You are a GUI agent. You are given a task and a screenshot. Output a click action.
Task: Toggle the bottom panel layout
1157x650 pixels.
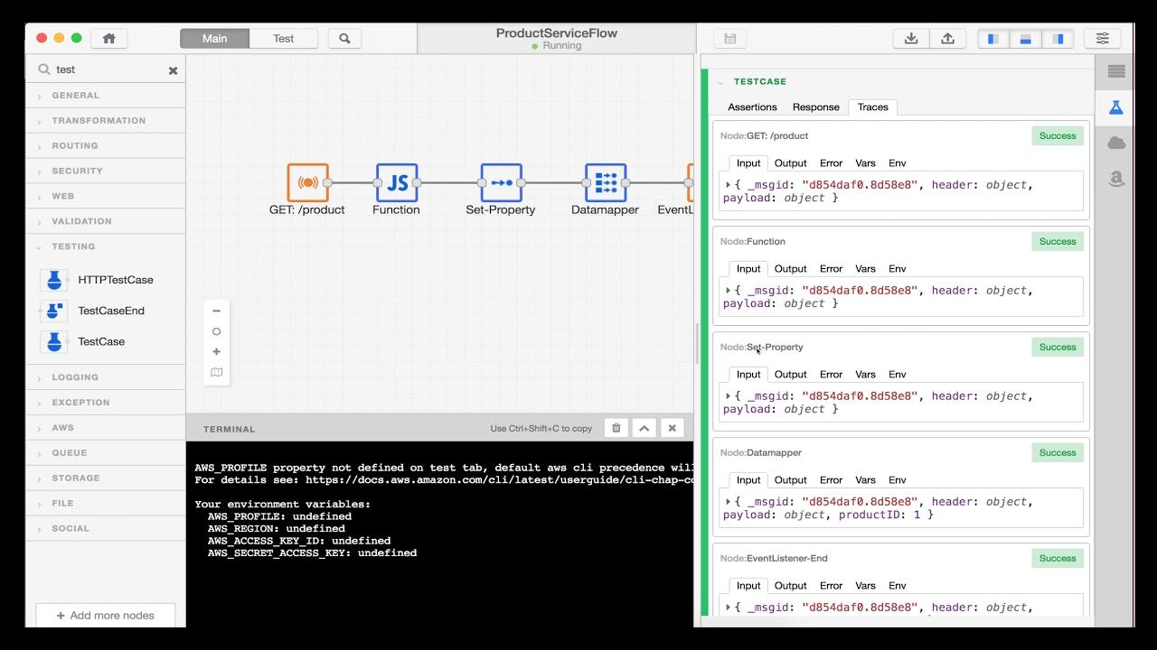(1026, 39)
